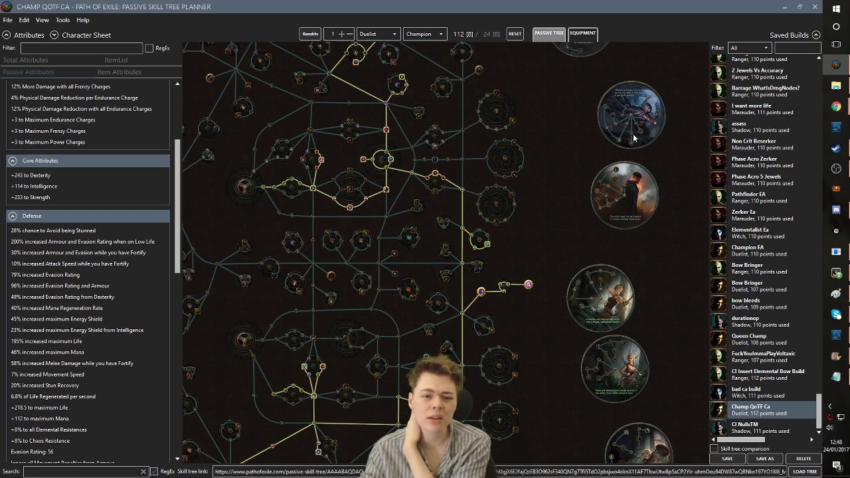Click the attribute Filter input field
The width and height of the screenshot is (850, 478).
[x=81, y=48]
